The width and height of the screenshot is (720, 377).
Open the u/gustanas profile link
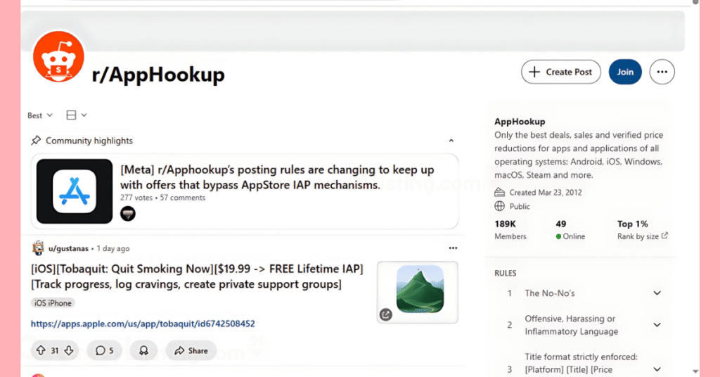click(x=68, y=248)
